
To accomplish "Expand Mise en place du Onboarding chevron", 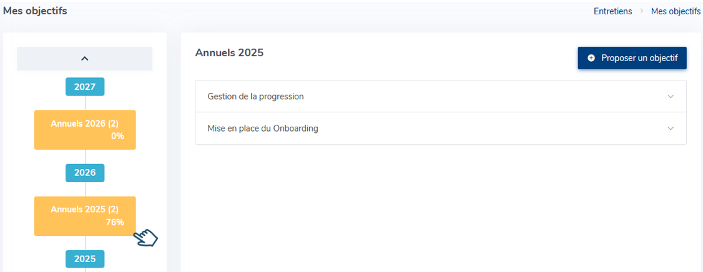I will [x=671, y=128].
